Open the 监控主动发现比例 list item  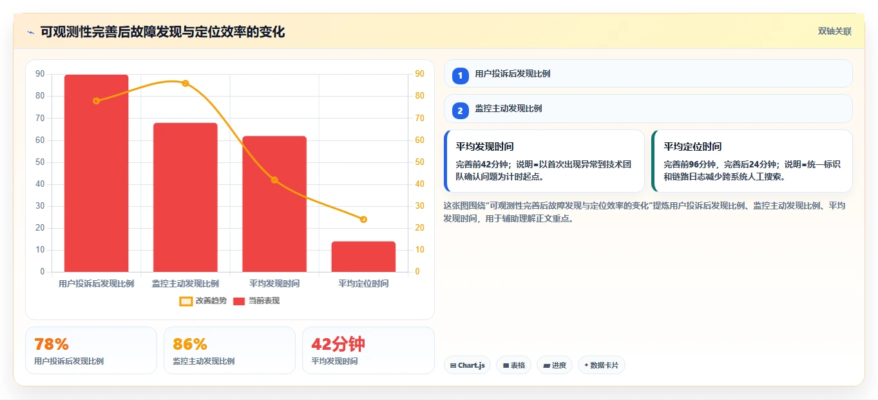[x=648, y=108]
